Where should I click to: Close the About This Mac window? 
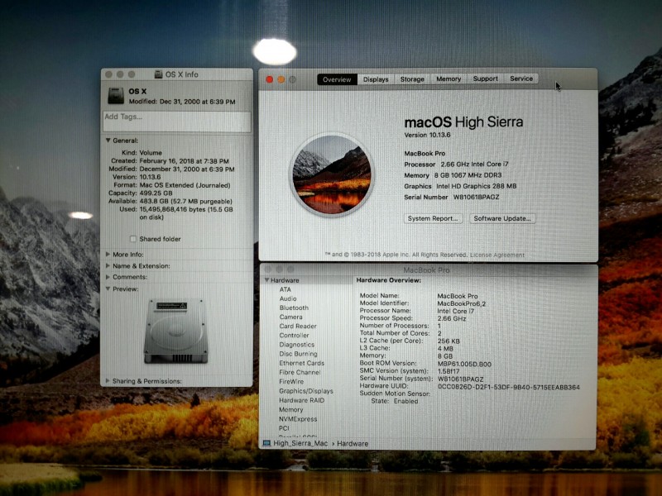[x=270, y=79]
